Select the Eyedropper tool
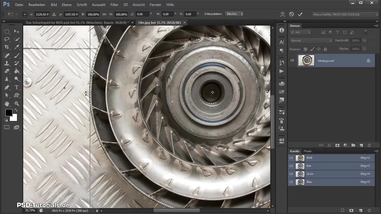The height and width of the screenshot is (214, 381). [17, 47]
